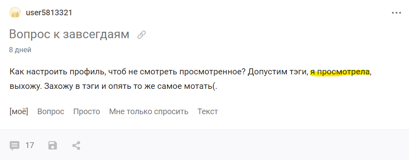Click the yellow highlighted phrase 'я просмотрела'
Image resolution: width=409 pixels, height=160 pixels.
340,72
